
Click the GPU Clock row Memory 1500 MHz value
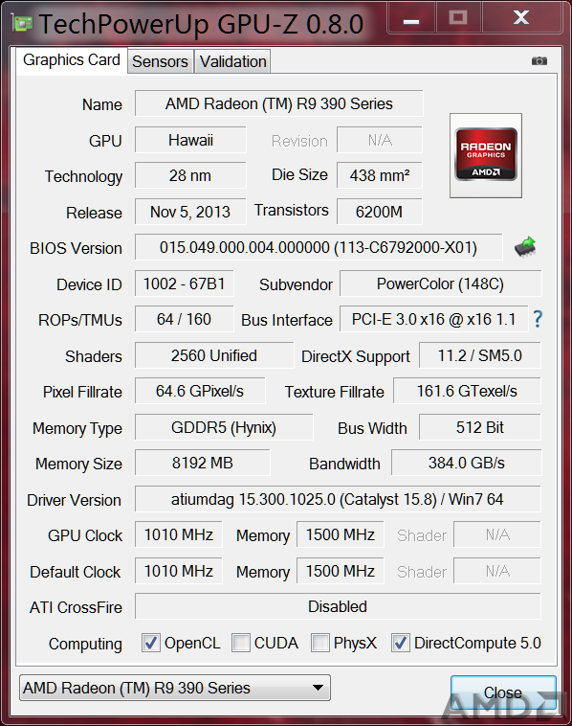click(341, 534)
